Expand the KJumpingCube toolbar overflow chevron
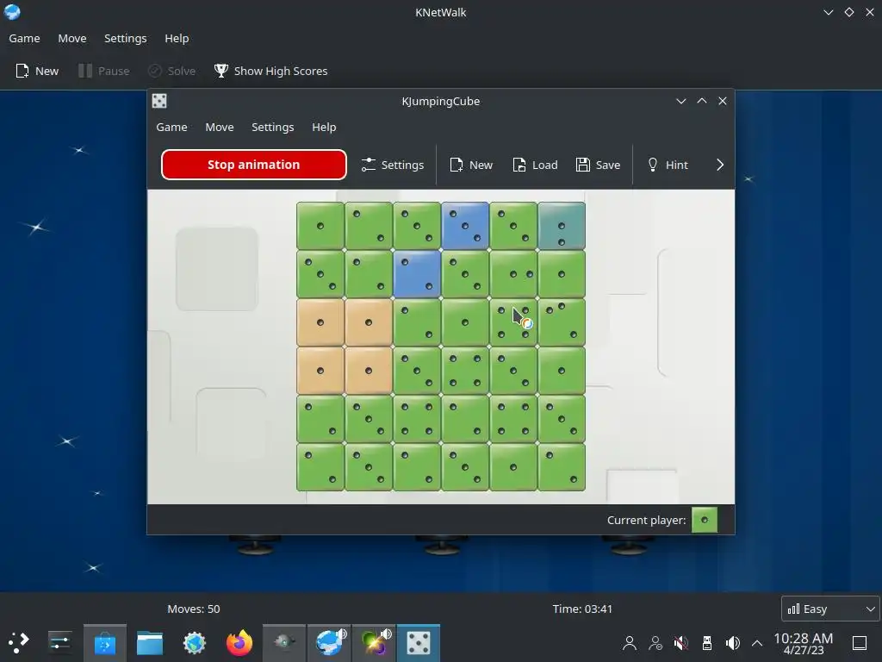 click(x=720, y=165)
